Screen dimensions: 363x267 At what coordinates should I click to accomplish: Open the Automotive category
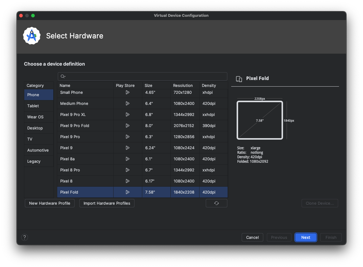coord(39,150)
